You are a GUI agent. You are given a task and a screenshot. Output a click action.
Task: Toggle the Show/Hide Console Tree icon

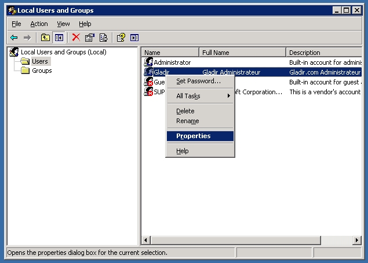pyautogui.click(x=59, y=38)
